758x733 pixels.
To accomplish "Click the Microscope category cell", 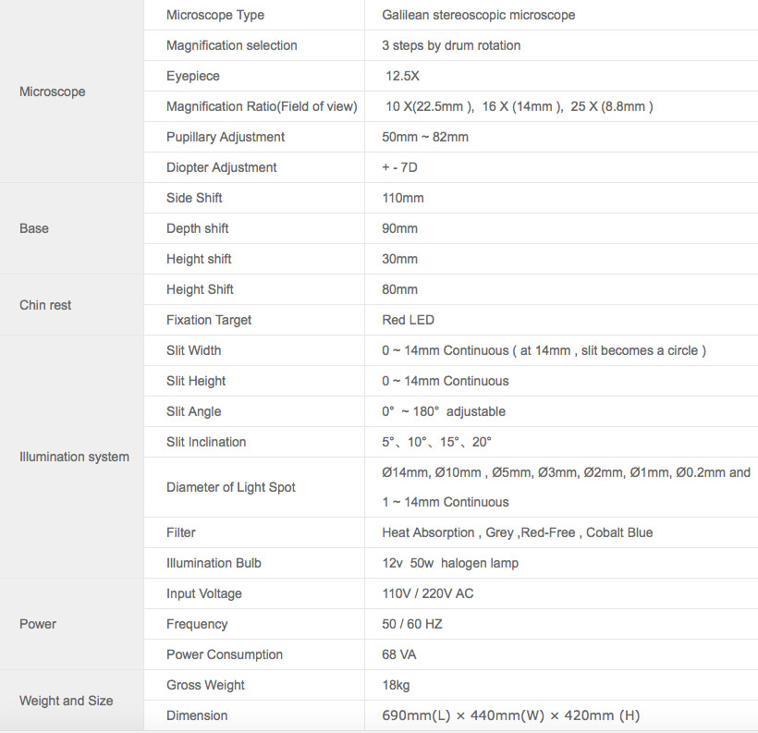I will [52, 92].
